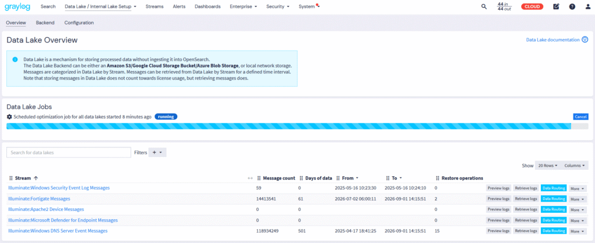The width and height of the screenshot is (595, 243).
Task: Click days of data value 501
Action: tap(303, 231)
